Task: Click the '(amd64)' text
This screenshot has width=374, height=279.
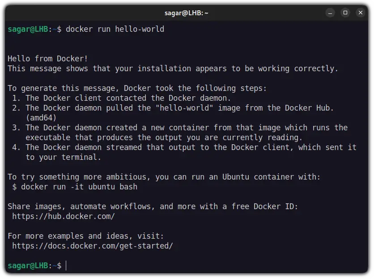Action: point(41,118)
